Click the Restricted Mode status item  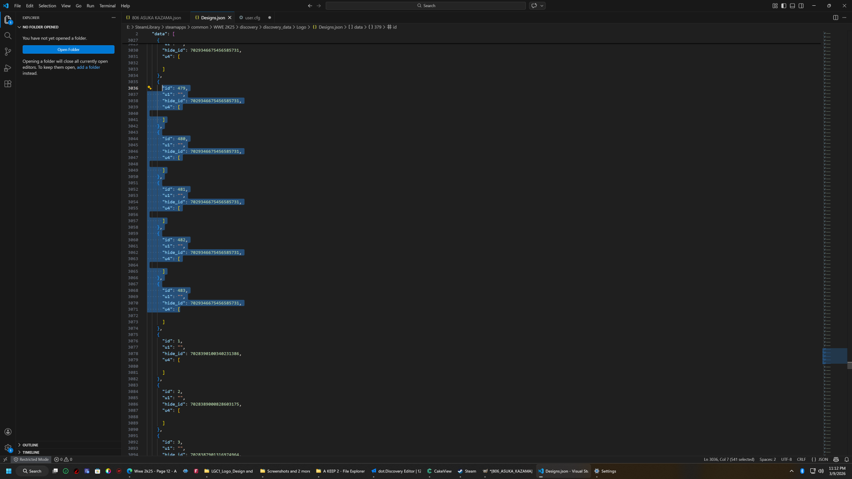coord(31,459)
